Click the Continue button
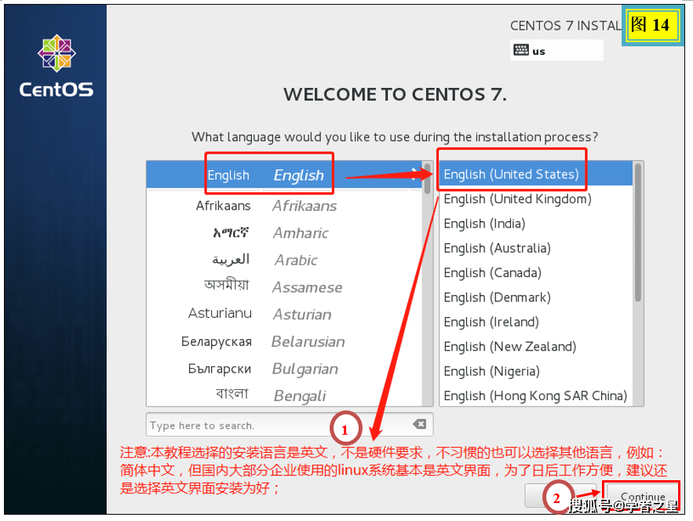The image size is (693, 521). tap(643, 496)
